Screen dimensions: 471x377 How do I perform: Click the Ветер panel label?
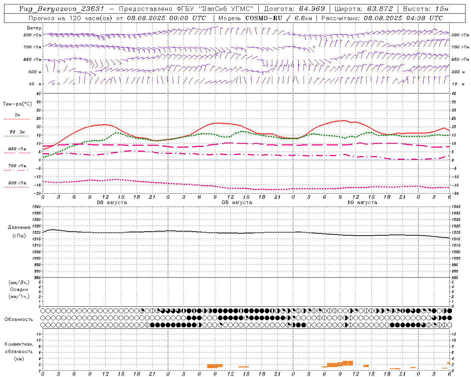(34, 28)
